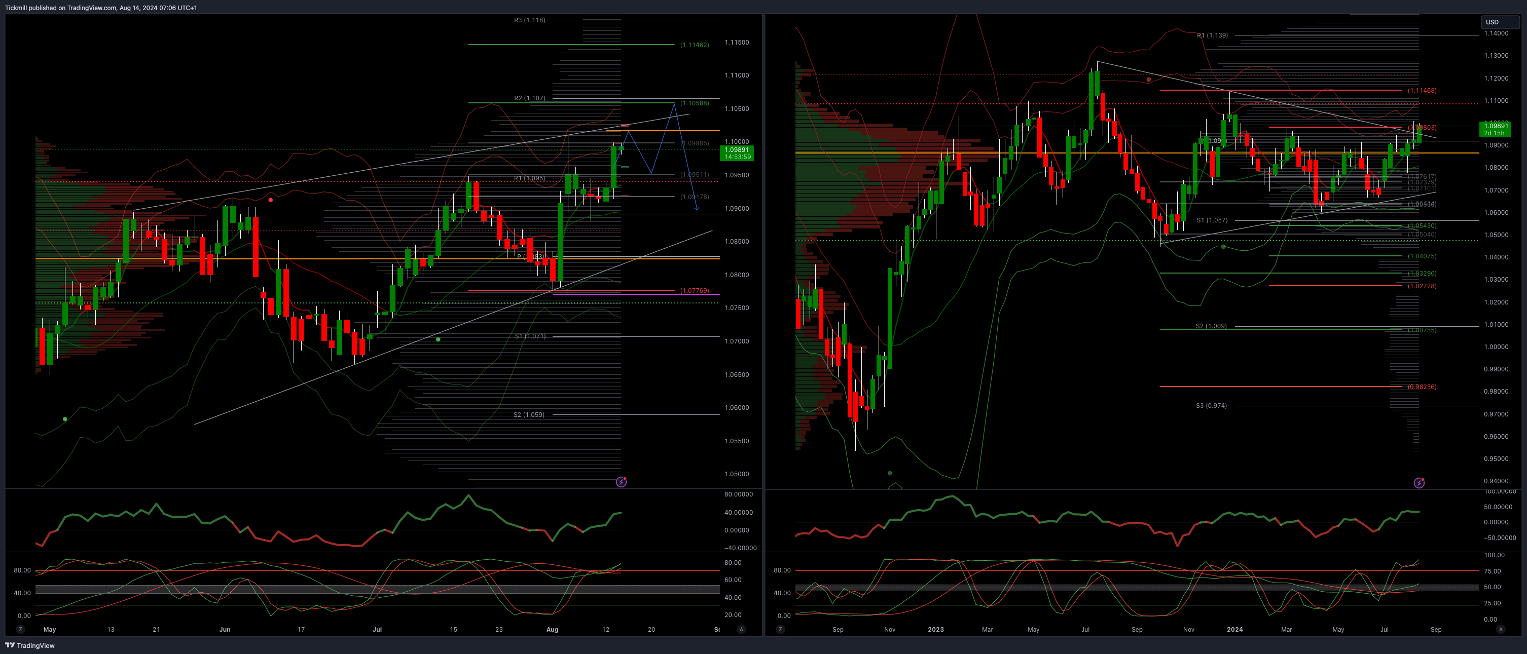Click the purple lightning icon on left chart
Image resolution: width=1527 pixels, height=654 pixels.
click(621, 482)
